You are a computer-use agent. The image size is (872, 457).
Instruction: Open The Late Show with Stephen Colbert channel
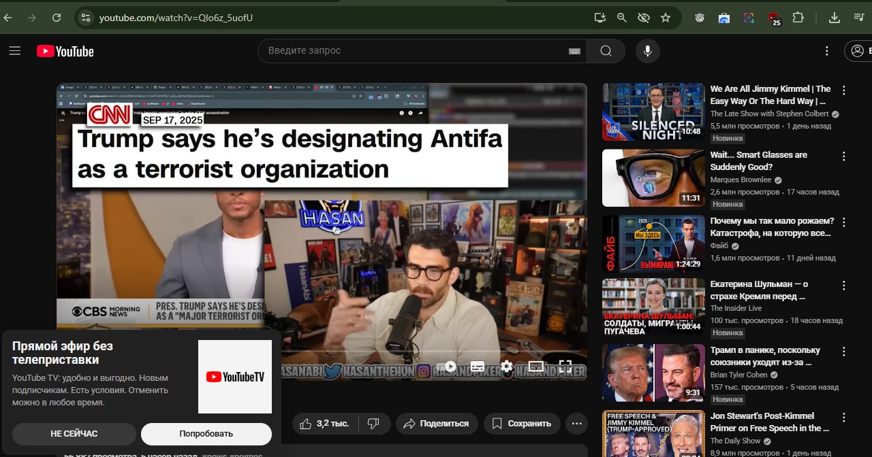click(769, 114)
